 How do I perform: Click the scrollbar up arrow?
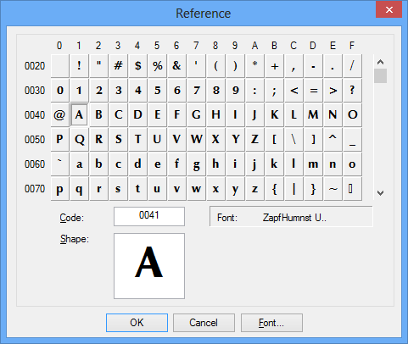(380, 62)
